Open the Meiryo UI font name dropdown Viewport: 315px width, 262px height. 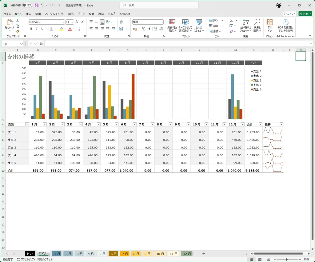click(63, 22)
